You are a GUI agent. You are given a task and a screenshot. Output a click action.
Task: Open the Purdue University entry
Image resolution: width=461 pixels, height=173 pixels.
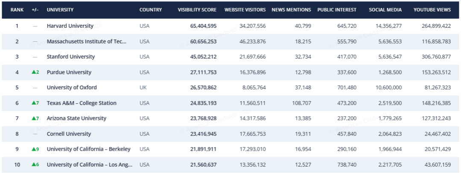click(69, 72)
